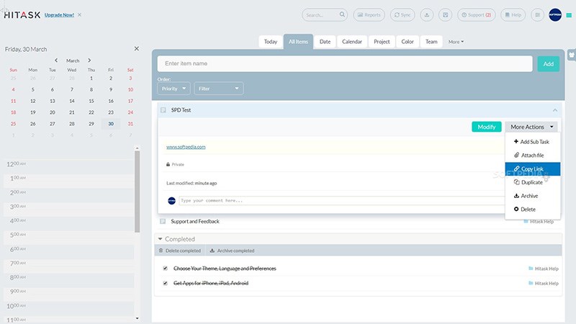Choose Copy Link from the menu
This screenshot has width=576, height=324.
(x=532, y=169)
